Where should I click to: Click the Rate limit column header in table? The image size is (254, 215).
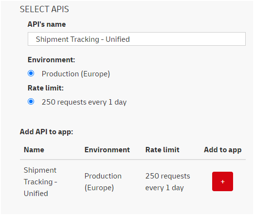[162, 150]
